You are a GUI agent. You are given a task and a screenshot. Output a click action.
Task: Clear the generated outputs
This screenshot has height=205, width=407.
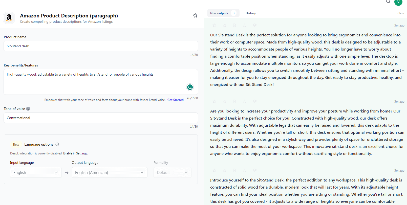click(x=401, y=13)
